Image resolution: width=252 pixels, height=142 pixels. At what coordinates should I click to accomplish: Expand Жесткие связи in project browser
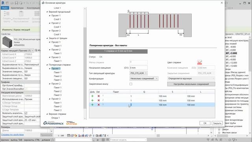tap(219, 133)
